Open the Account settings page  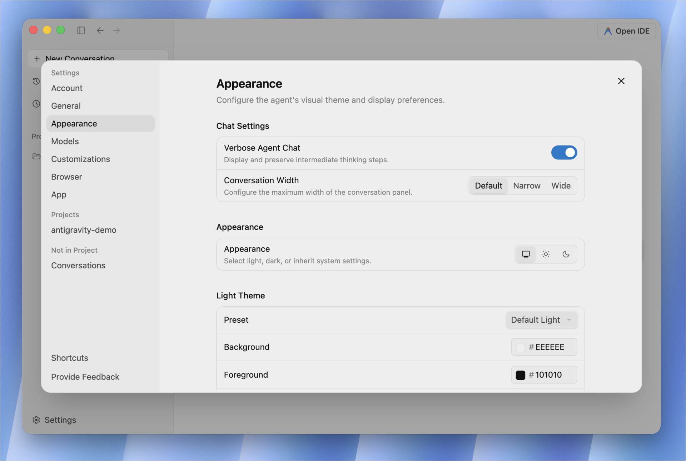(100, 88)
